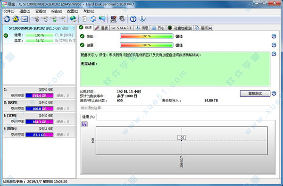Image resolution: width=283 pixels, height=186 pixels.
Task: Switch to the 综述 overview tab
Action: 85,28
